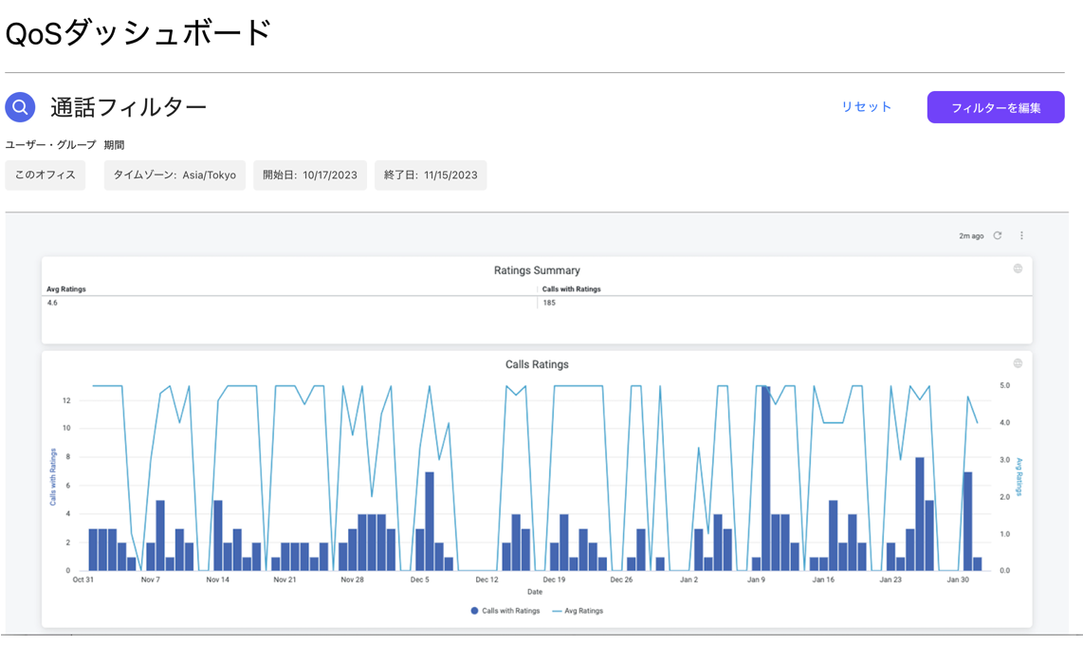
Task: Open the three-dot dashboard options menu
Action: (1021, 235)
